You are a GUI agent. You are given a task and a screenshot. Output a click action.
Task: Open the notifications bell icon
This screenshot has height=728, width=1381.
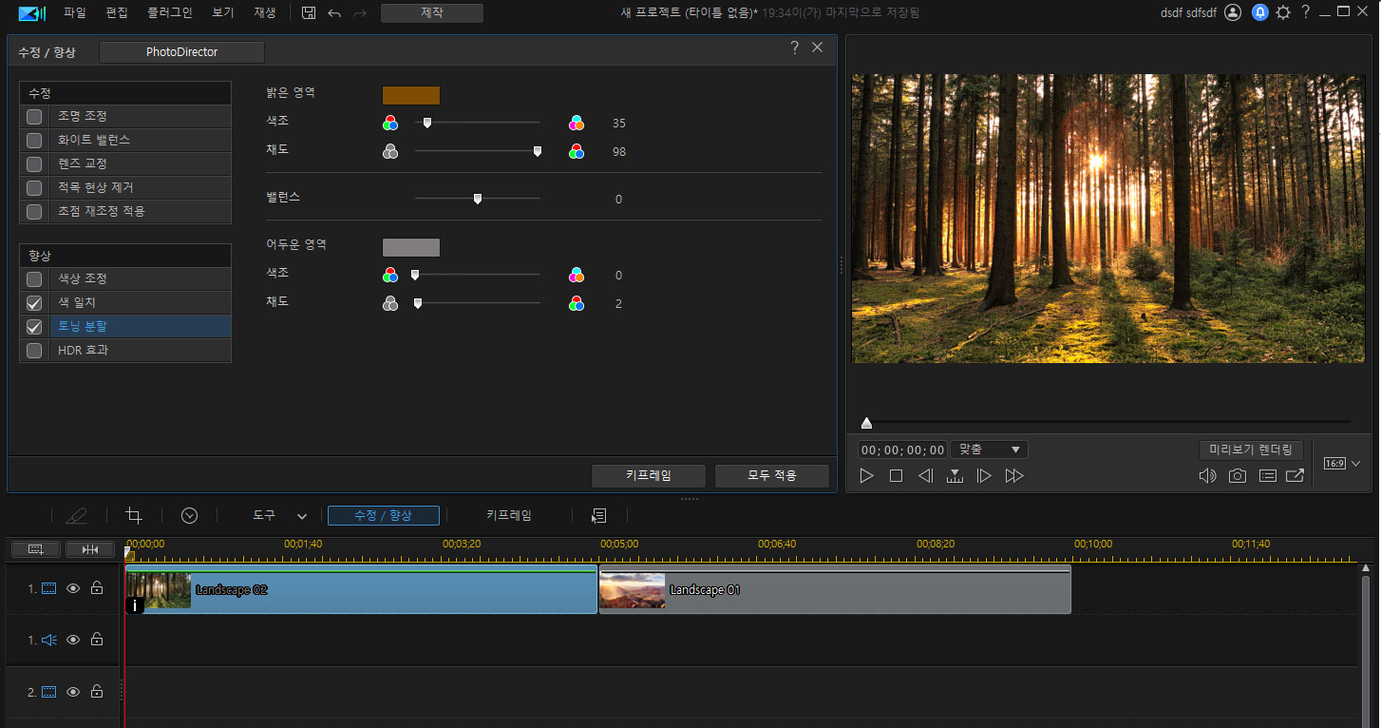click(1260, 12)
